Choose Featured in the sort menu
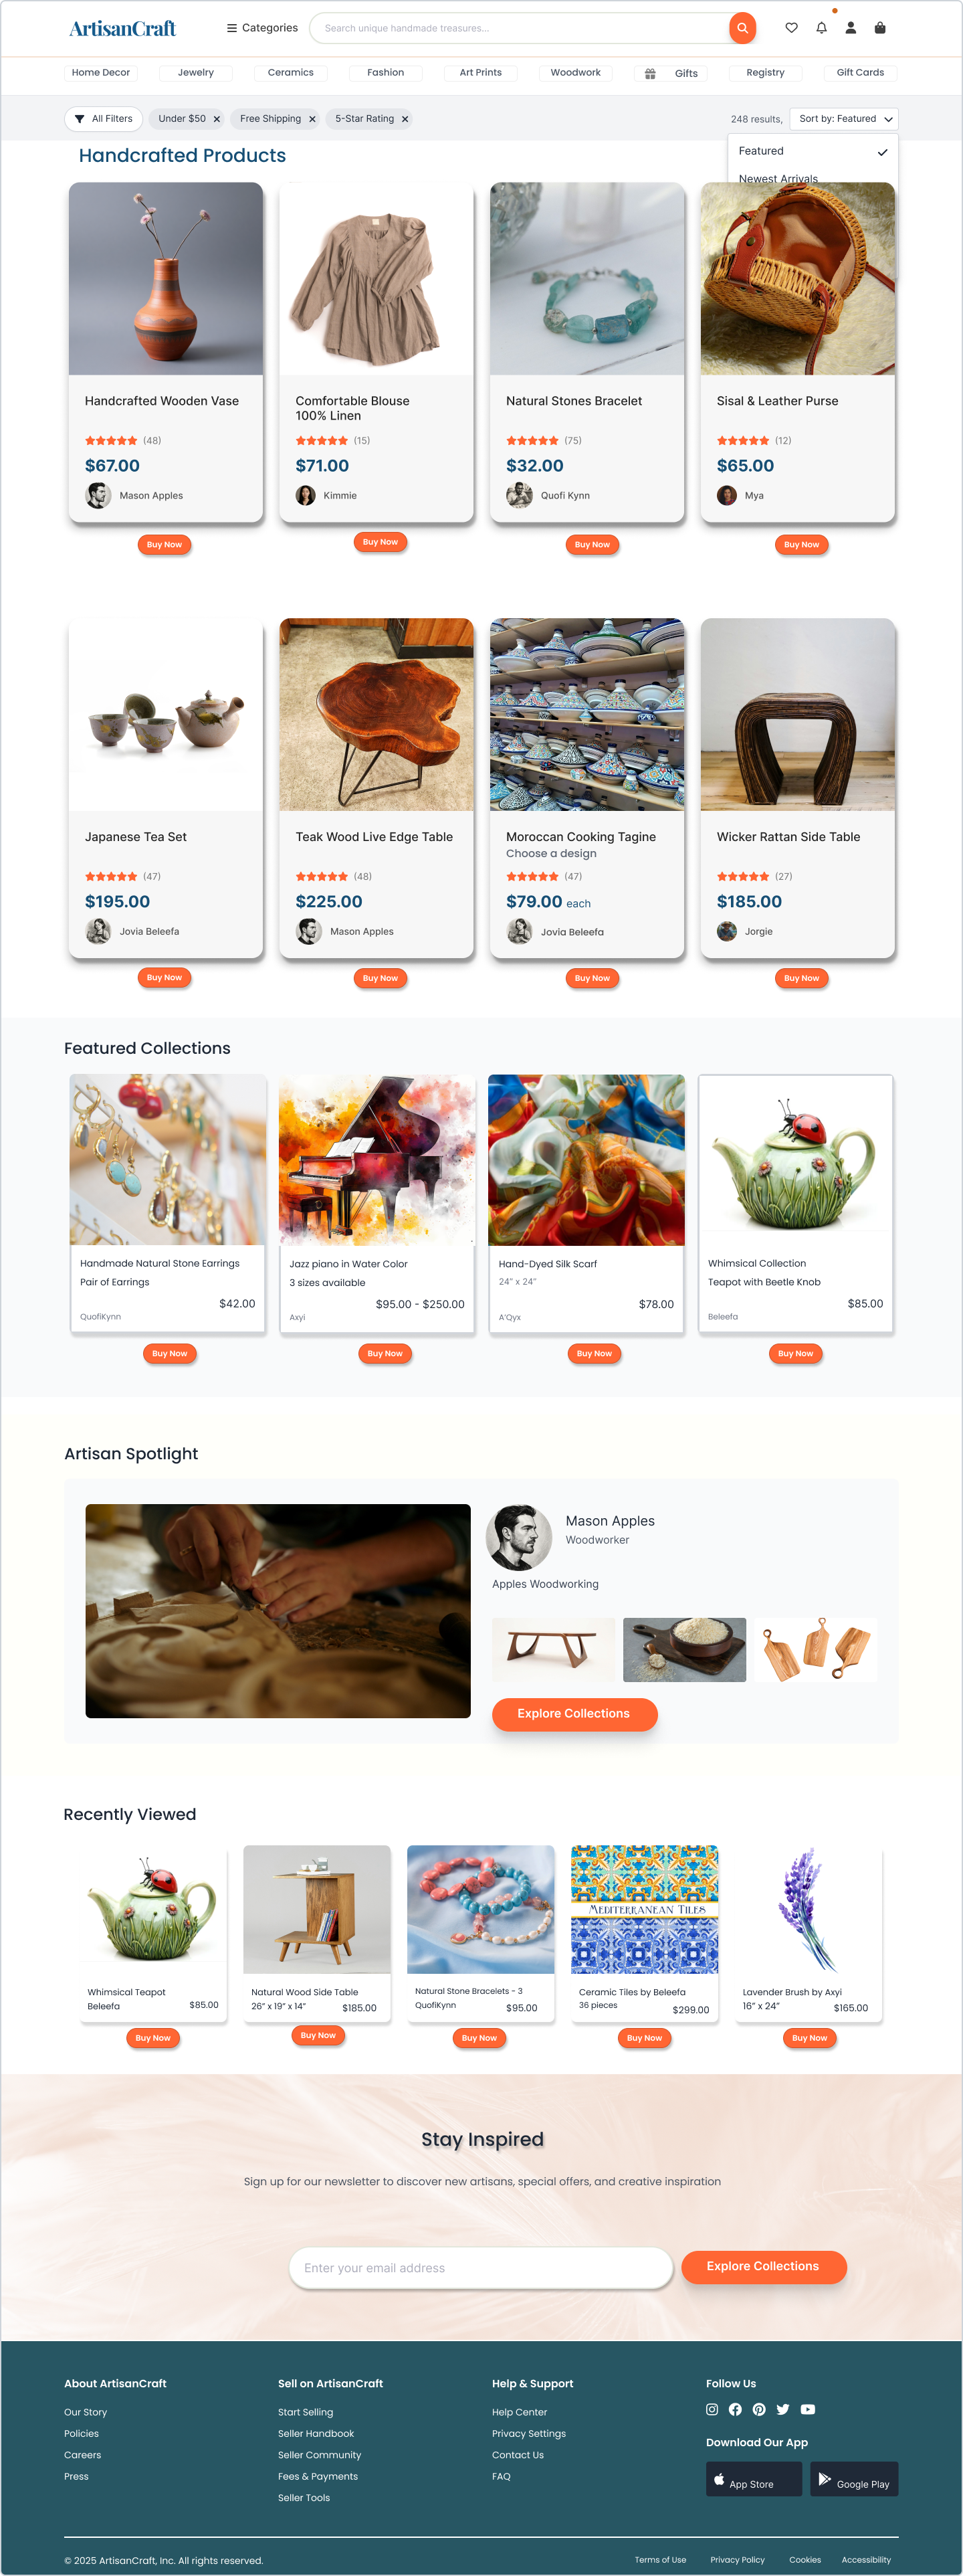Image resolution: width=963 pixels, height=2576 pixels. pos(812,151)
